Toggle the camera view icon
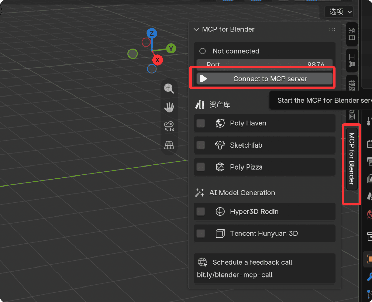Image resolution: width=372 pixels, height=302 pixels. coord(169,126)
